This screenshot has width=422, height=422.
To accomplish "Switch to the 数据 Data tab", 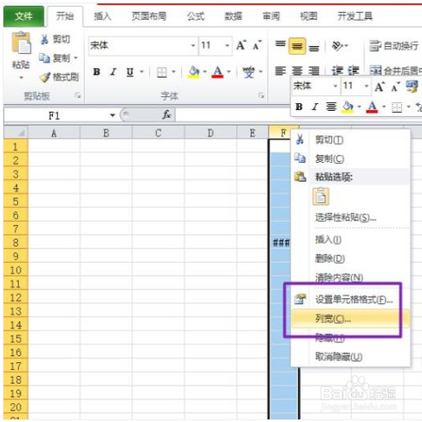I will (233, 16).
